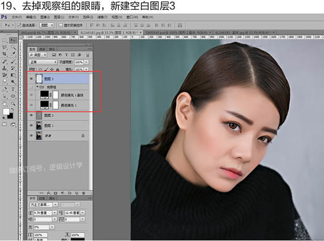Toggle layer filtering switch on the layers panel

point(87,55)
